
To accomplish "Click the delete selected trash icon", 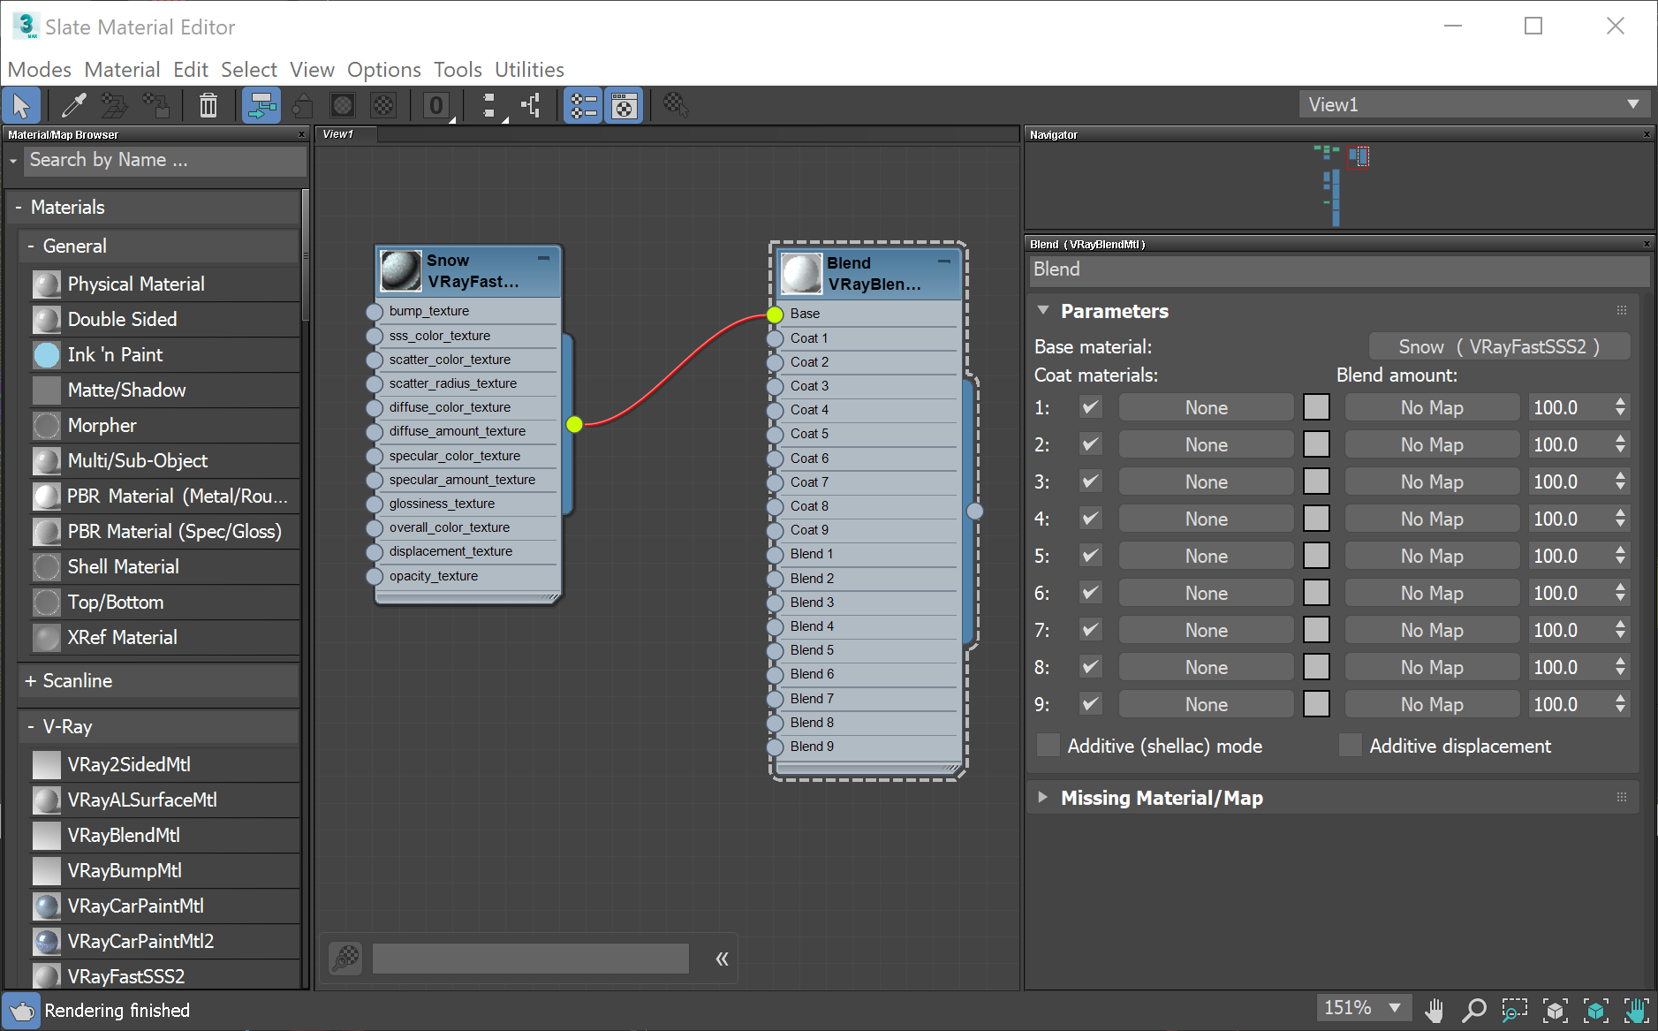I will pos(208,105).
